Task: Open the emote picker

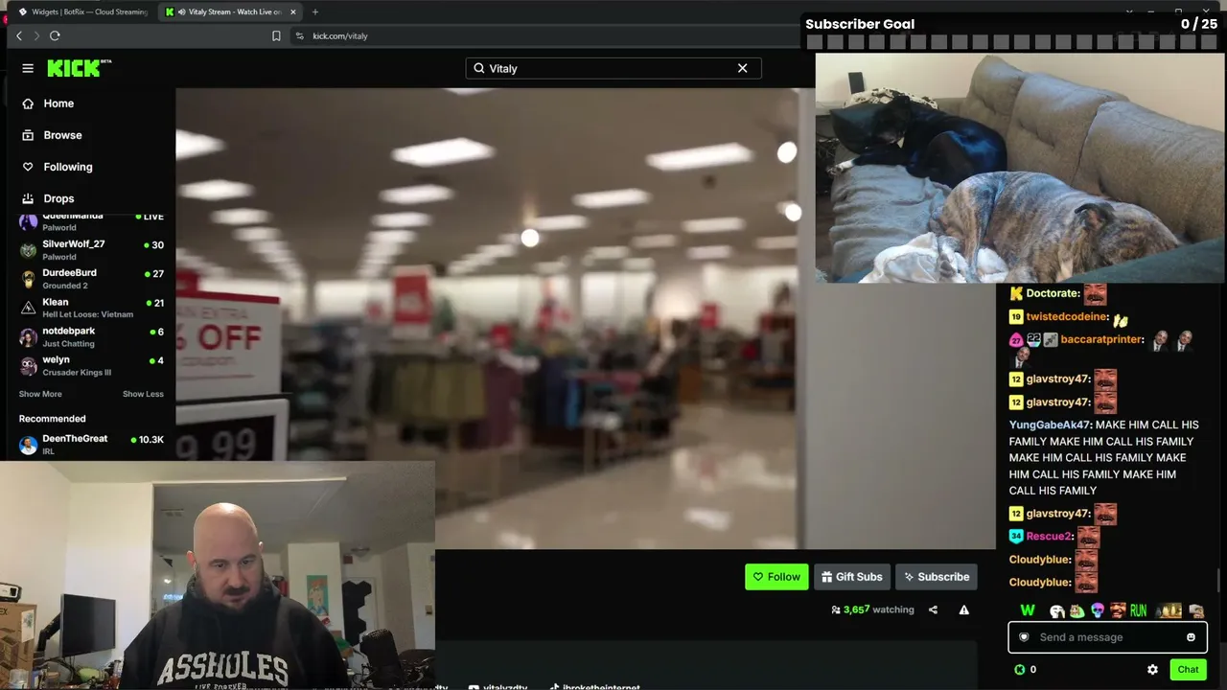Action: [1192, 637]
